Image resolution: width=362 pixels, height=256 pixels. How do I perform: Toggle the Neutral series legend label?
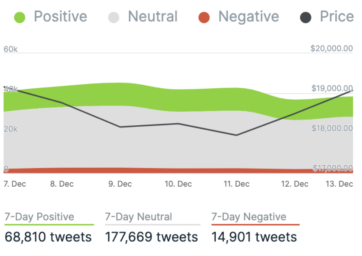[x=153, y=17]
